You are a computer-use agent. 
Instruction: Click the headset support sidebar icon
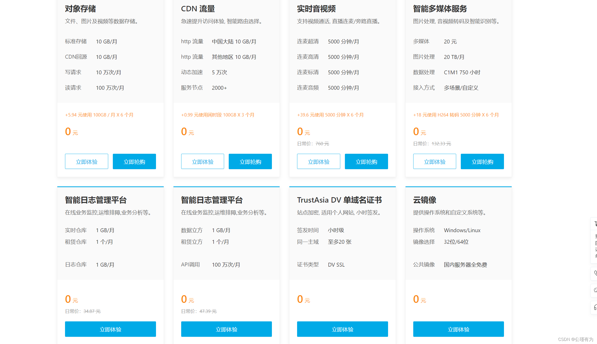tap(595, 307)
